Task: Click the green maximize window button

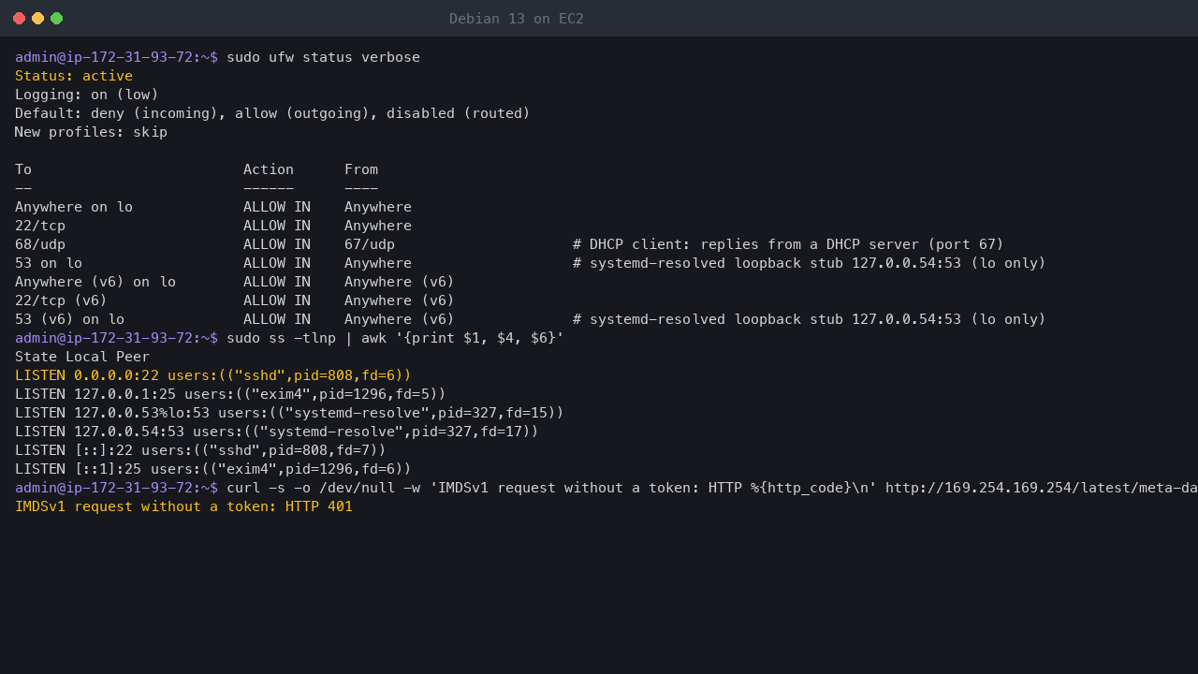Action: click(56, 19)
